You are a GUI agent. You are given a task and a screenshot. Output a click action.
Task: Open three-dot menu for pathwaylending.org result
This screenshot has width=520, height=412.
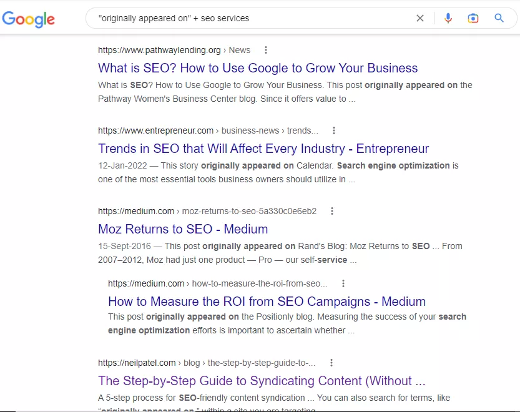[x=266, y=50]
